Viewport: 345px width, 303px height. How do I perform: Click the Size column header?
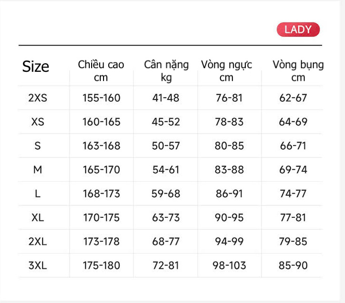pos(36,67)
